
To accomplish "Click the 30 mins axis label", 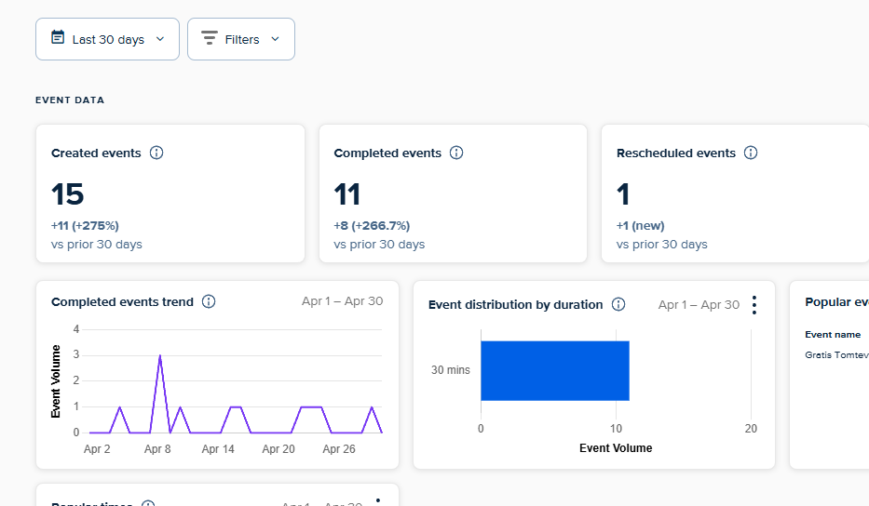I will (x=451, y=370).
